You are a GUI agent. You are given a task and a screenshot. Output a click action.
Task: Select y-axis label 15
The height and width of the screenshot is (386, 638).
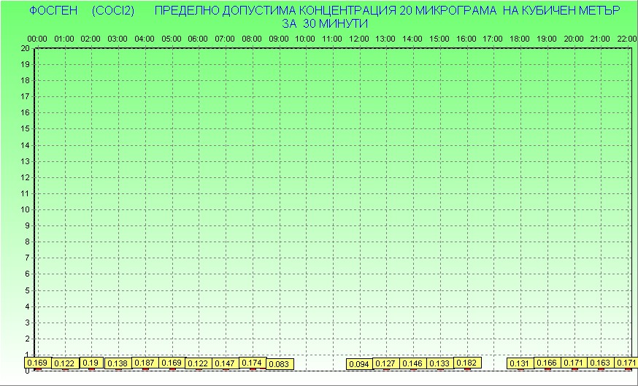coord(25,129)
